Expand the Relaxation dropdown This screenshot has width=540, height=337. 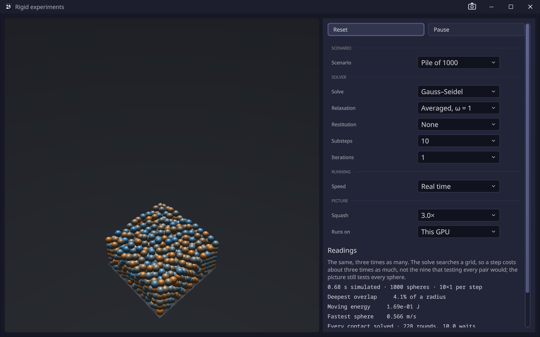pyautogui.click(x=458, y=108)
